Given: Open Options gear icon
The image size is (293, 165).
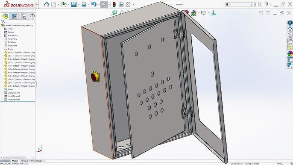Looking at the screenshot, I should 128,4.
